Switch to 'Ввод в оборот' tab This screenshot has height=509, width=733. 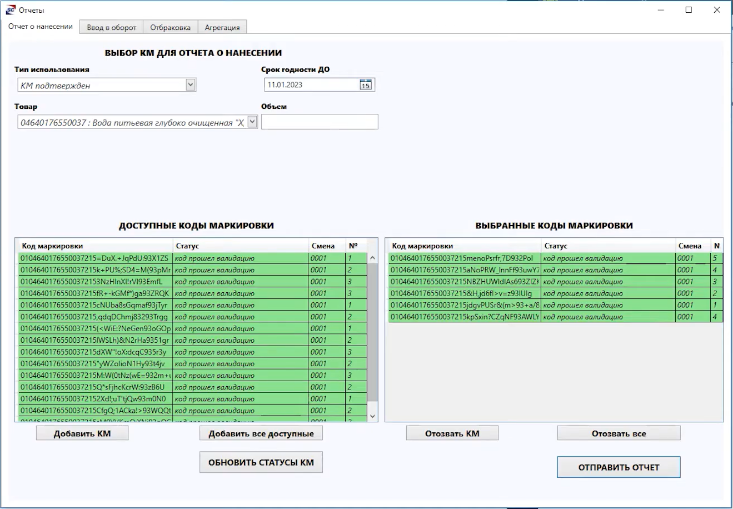tap(111, 27)
